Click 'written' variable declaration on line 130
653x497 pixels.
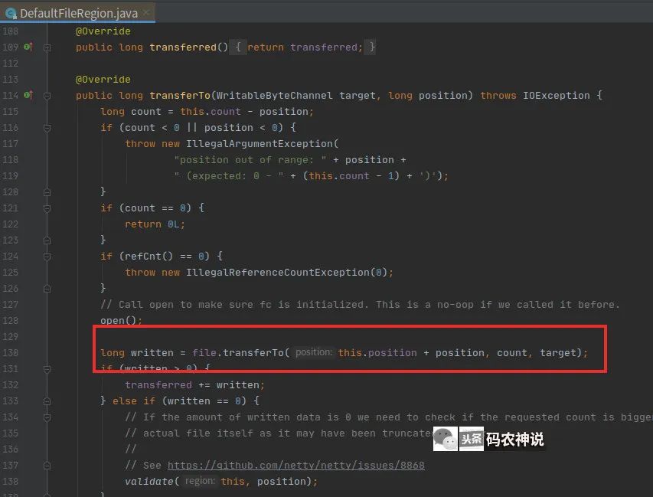(152, 353)
